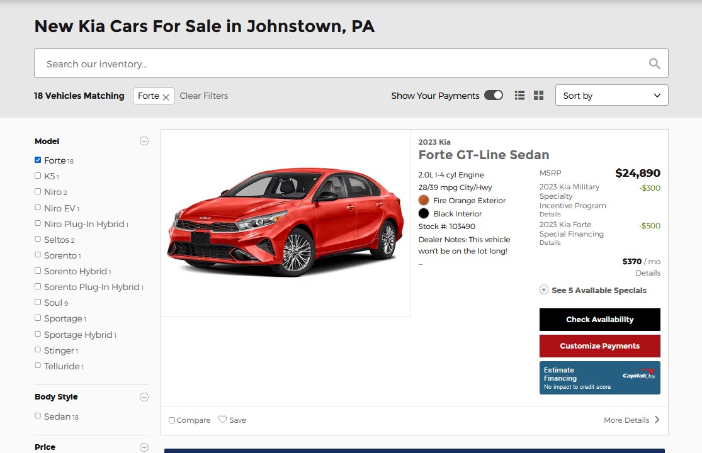The height and width of the screenshot is (453, 702).
Task: Open Customize Payments
Action: point(599,345)
